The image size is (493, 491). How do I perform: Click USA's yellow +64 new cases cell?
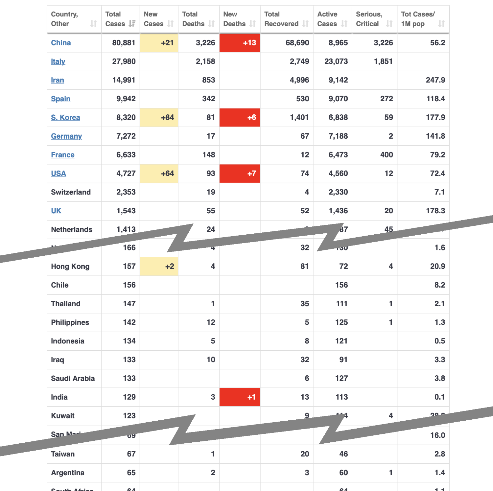159,174
